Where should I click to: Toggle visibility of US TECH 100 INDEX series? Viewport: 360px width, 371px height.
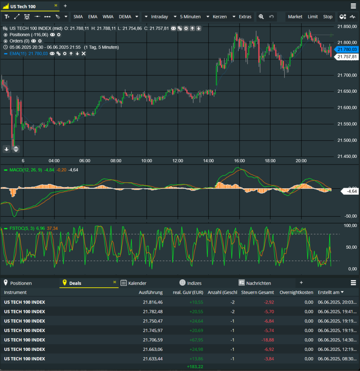pos(173,29)
